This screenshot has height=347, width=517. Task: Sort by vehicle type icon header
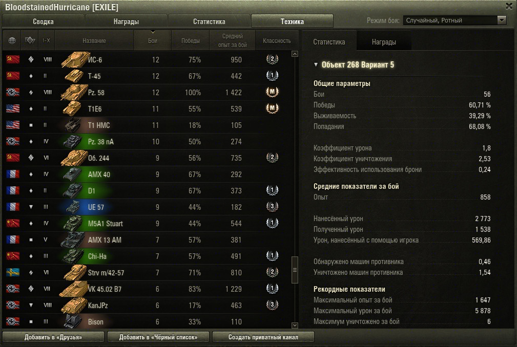30,40
